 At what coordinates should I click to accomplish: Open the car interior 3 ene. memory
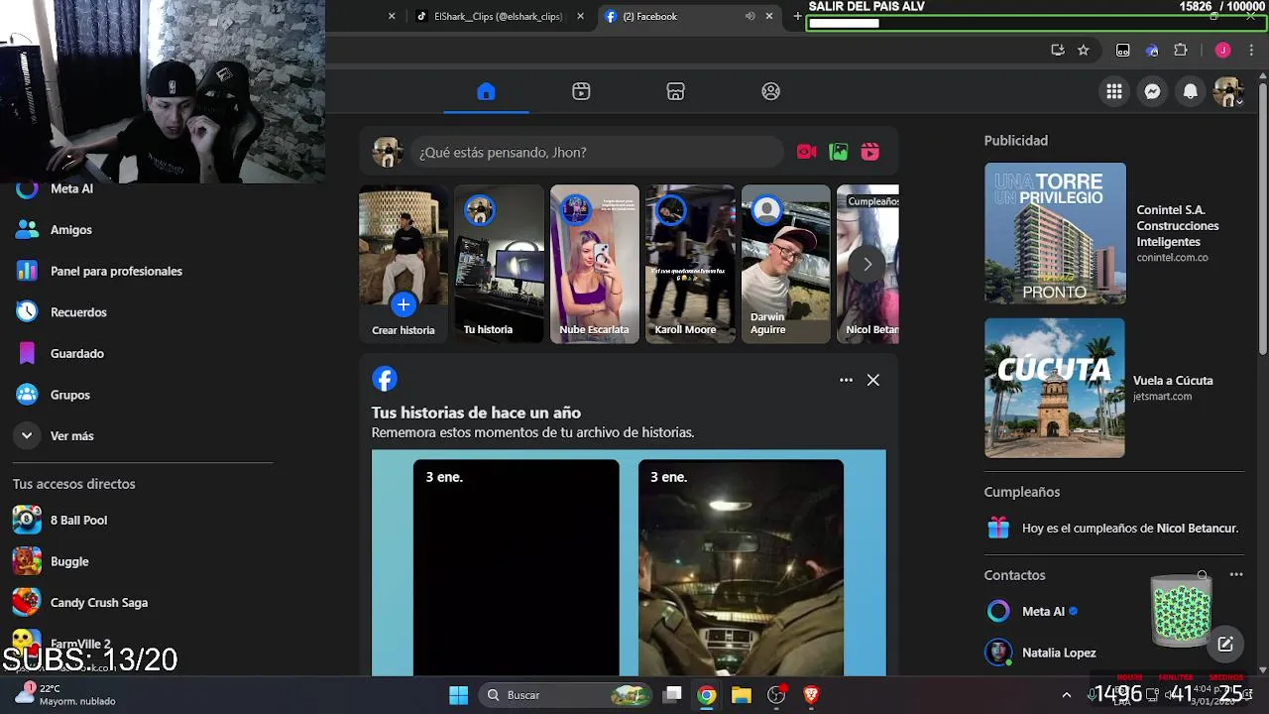click(x=742, y=567)
